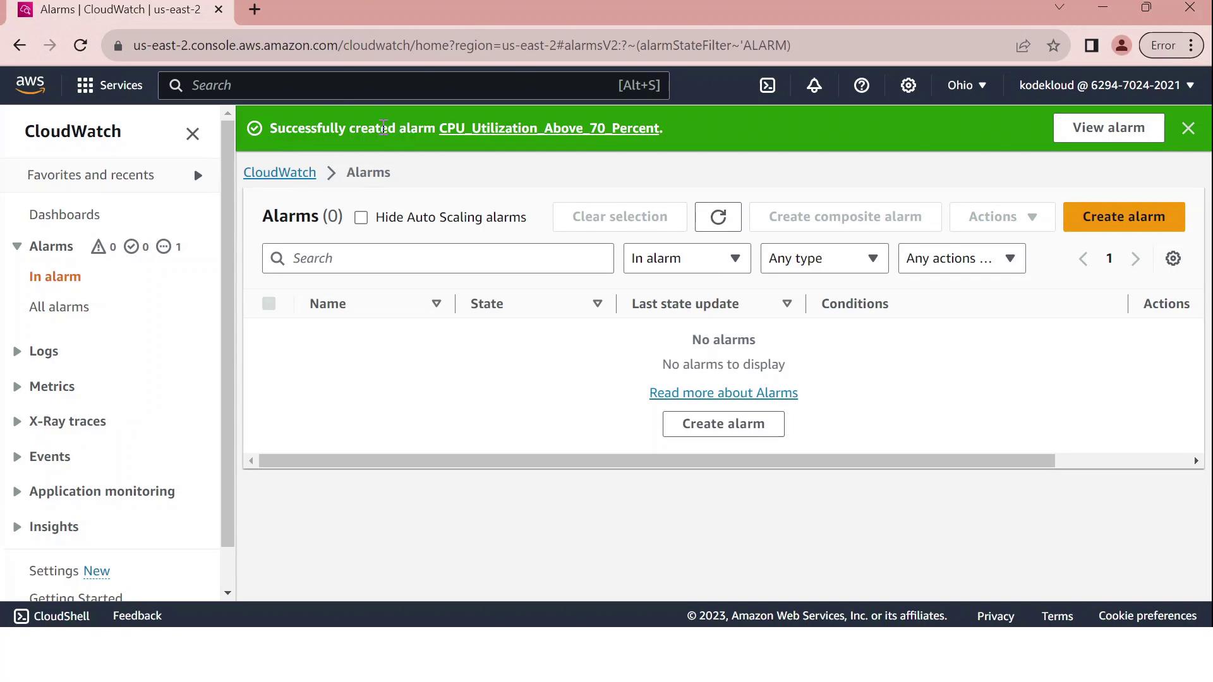The height and width of the screenshot is (682, 1213).
Task: Open the Any type filter dropdown
Action: click(824, 258)
